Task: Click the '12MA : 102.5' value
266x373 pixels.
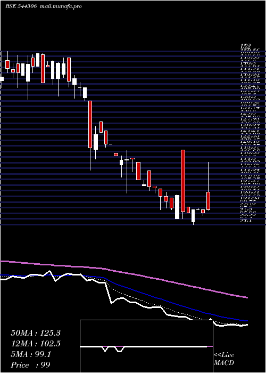Action: [36, 344]
